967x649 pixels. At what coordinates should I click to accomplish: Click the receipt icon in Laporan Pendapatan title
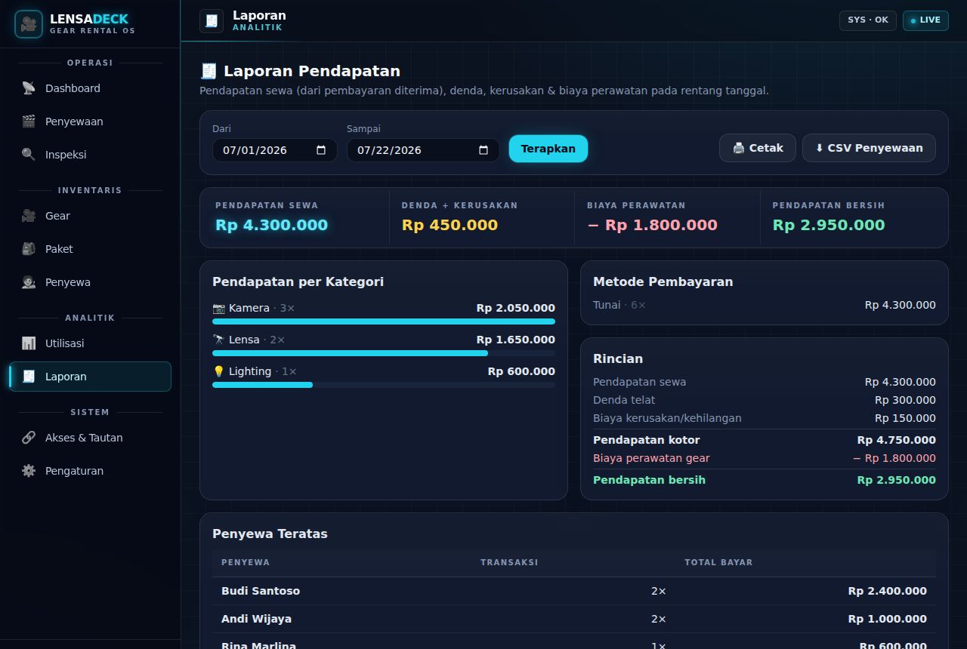pyautogui.click(x=209, y=71)
